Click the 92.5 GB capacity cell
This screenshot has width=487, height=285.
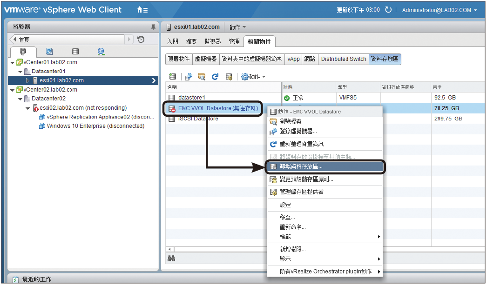coord(445,98)
